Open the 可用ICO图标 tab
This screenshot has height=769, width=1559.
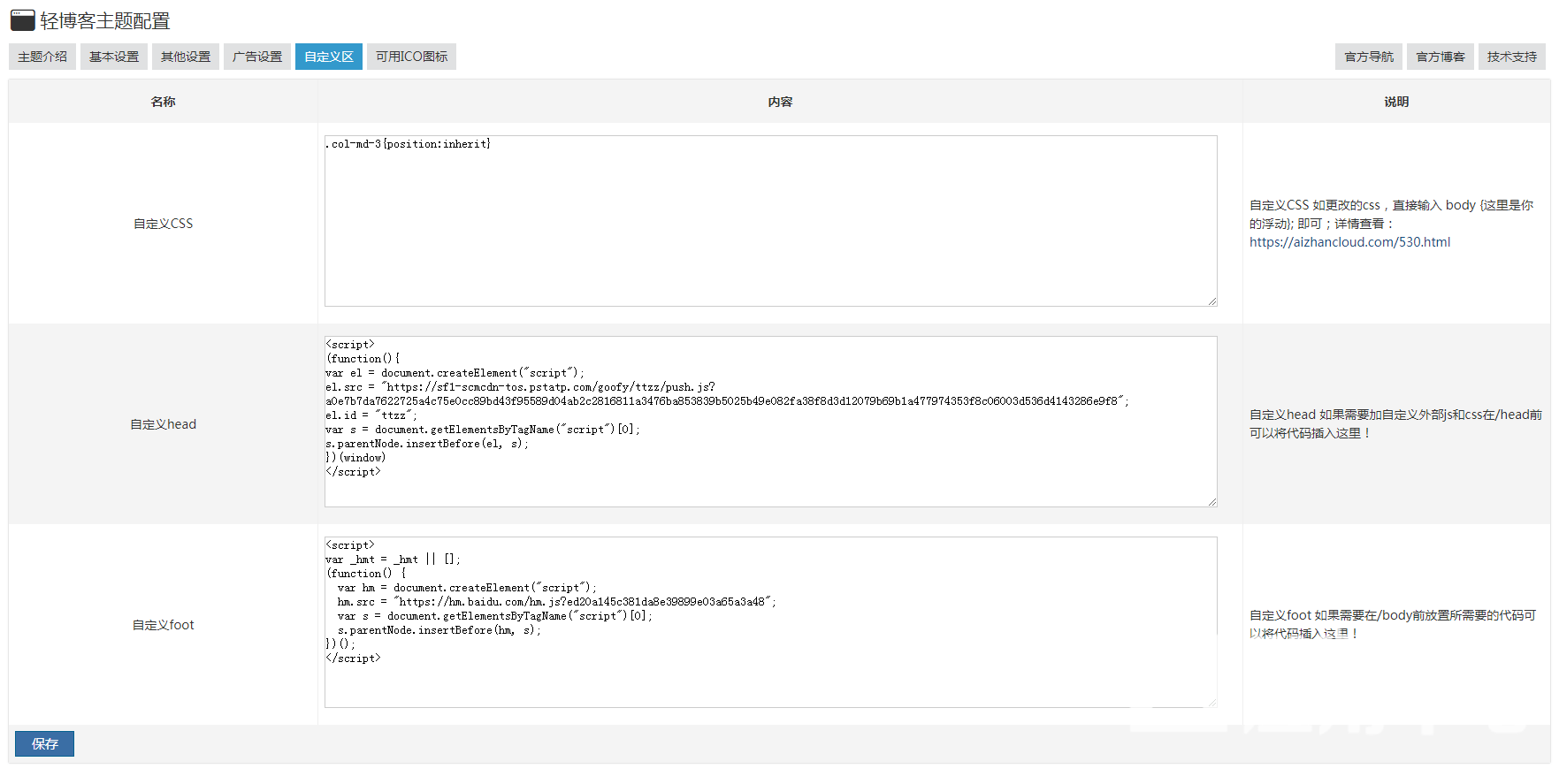pyautogui.click(x=411, y=57)
